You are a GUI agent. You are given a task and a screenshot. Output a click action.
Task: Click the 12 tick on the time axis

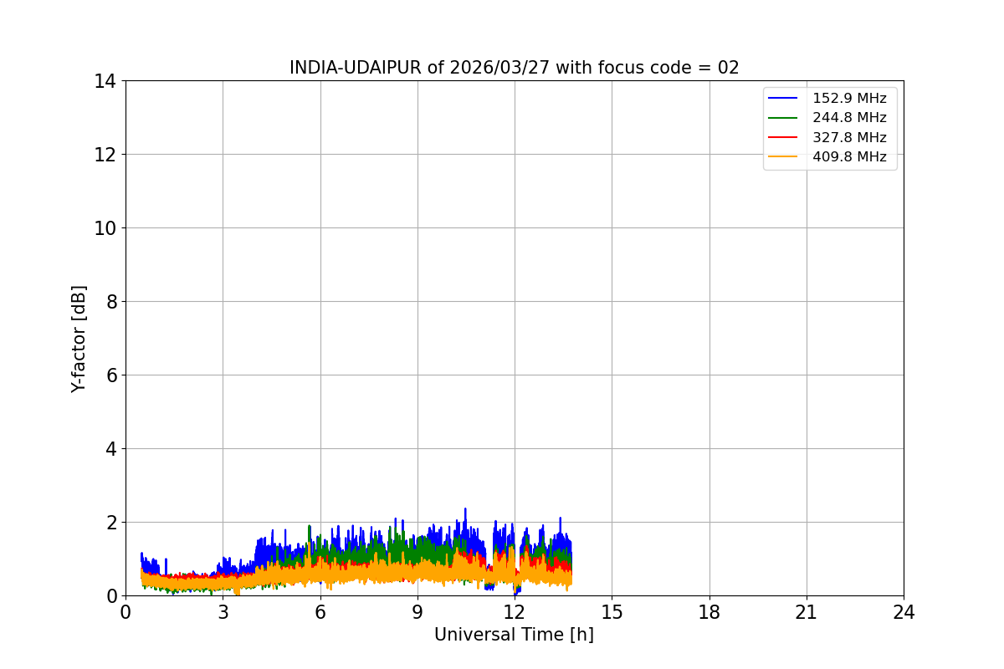click(x=515, y=612)
